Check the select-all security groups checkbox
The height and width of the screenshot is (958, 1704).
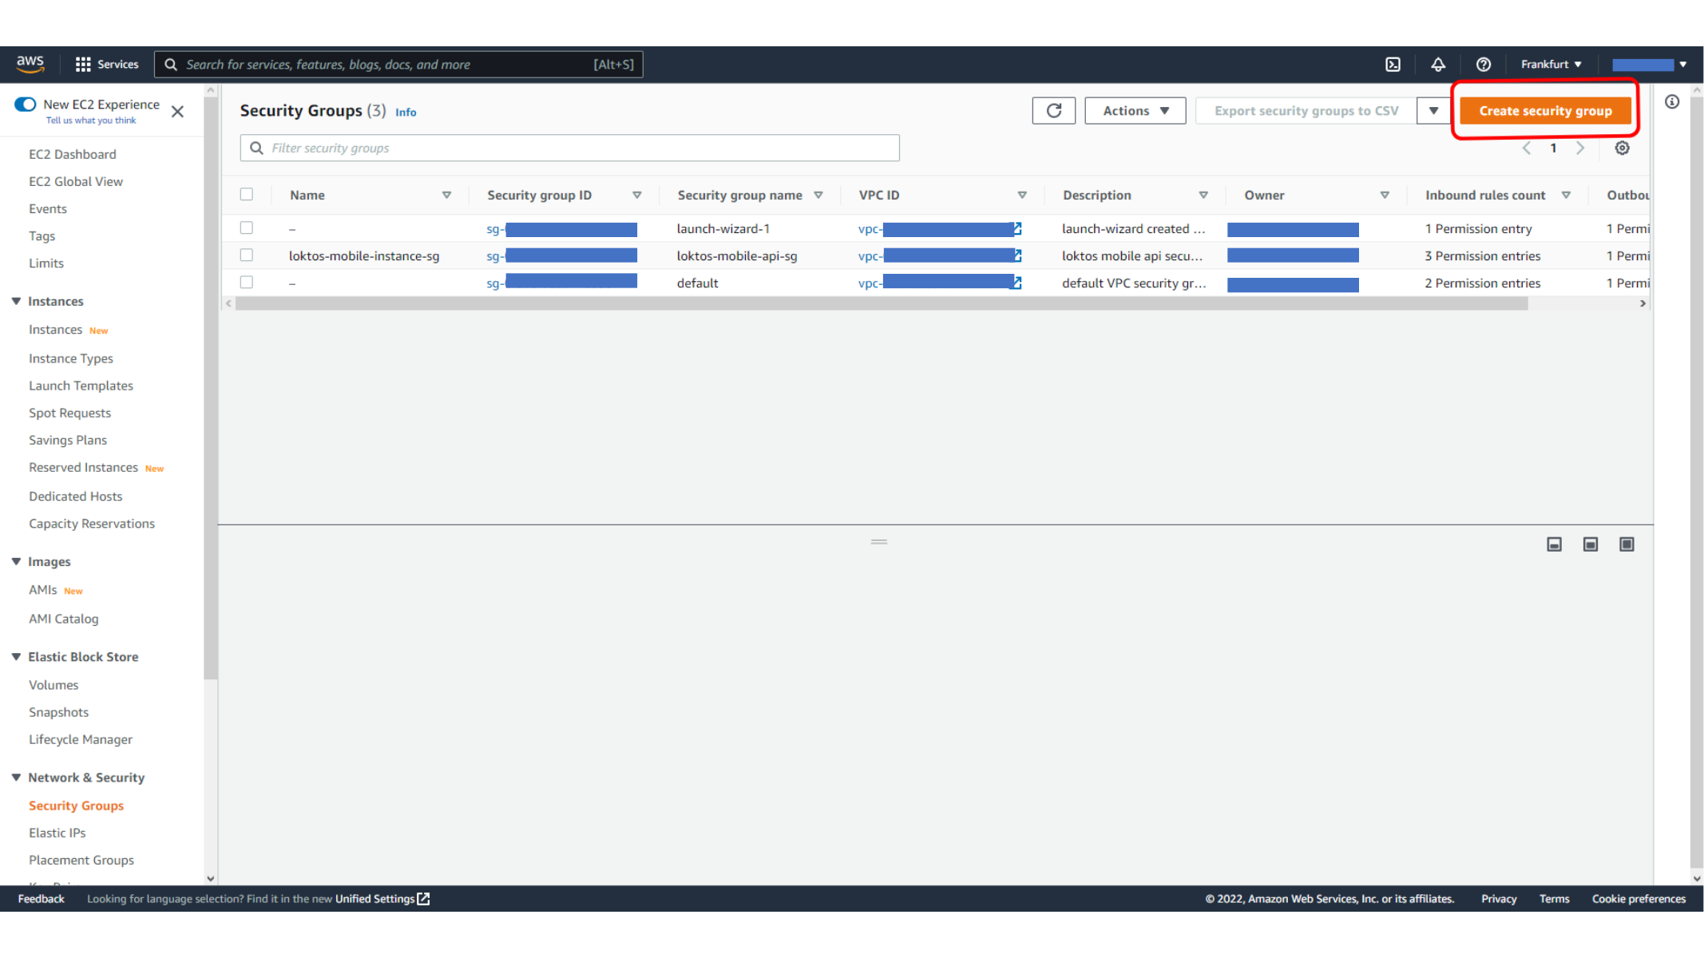click(x=246, y=194)
